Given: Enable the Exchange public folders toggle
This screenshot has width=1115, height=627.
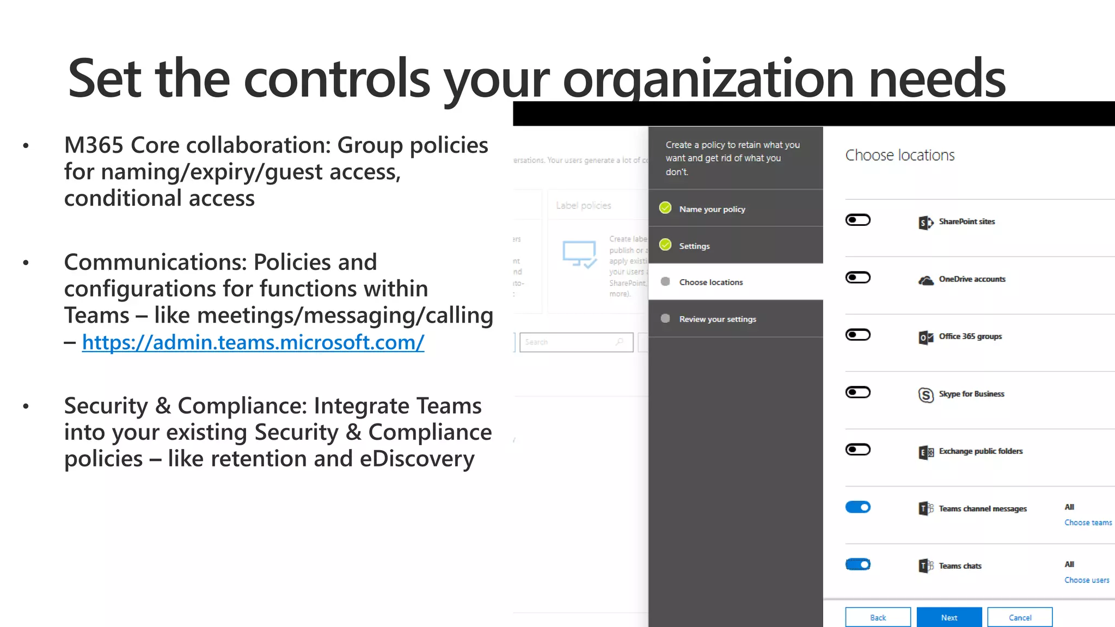Looking at the screenshot, I should coord(858,450).
